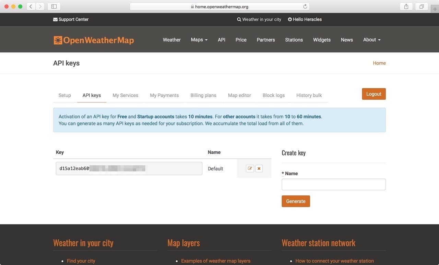This screenshot has height=265, width=439.
Task: Expand the About dropdown in the navigation
Action: [x=372, y=40]
